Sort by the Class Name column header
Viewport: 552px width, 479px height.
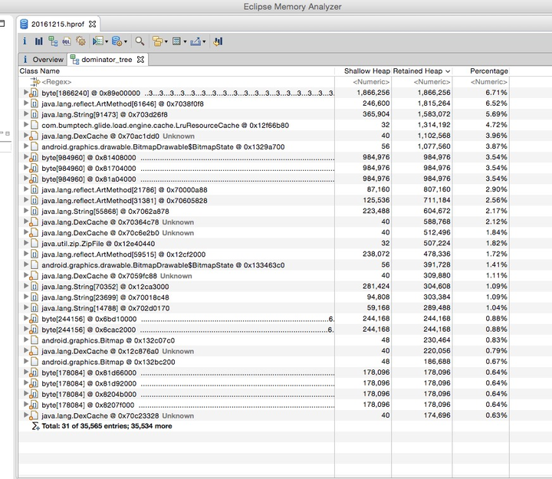point(176,71)
